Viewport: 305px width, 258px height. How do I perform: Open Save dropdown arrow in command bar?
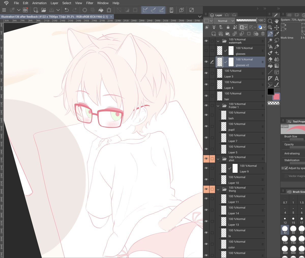[x=58, y=10]
